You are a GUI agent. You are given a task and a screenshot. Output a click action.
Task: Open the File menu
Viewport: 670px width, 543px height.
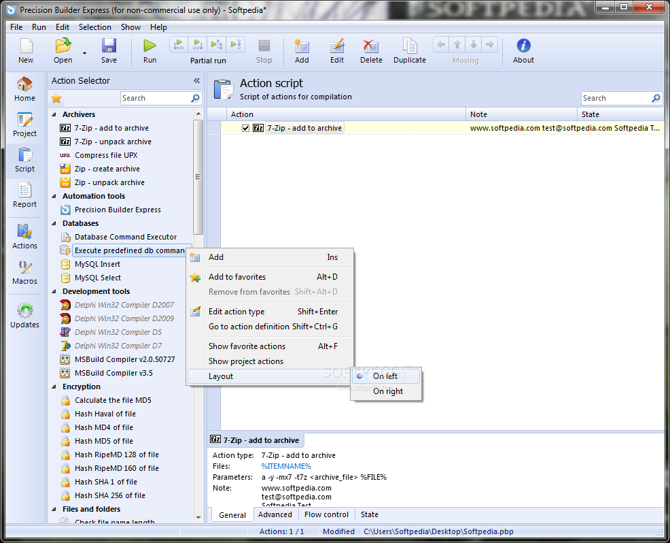click(16, 27)
